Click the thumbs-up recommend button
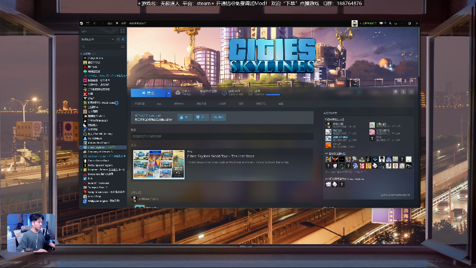Image resolution: width=476 pixels, height=268 pixels. pos(185,117)
